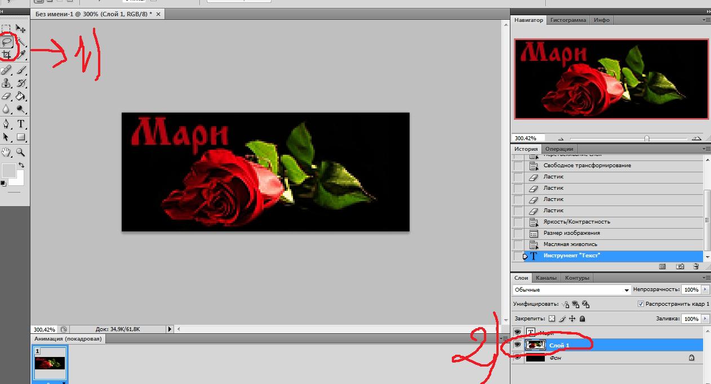Select the Hand tool
This screenshot has width=711, height=384.
point(6,152)
